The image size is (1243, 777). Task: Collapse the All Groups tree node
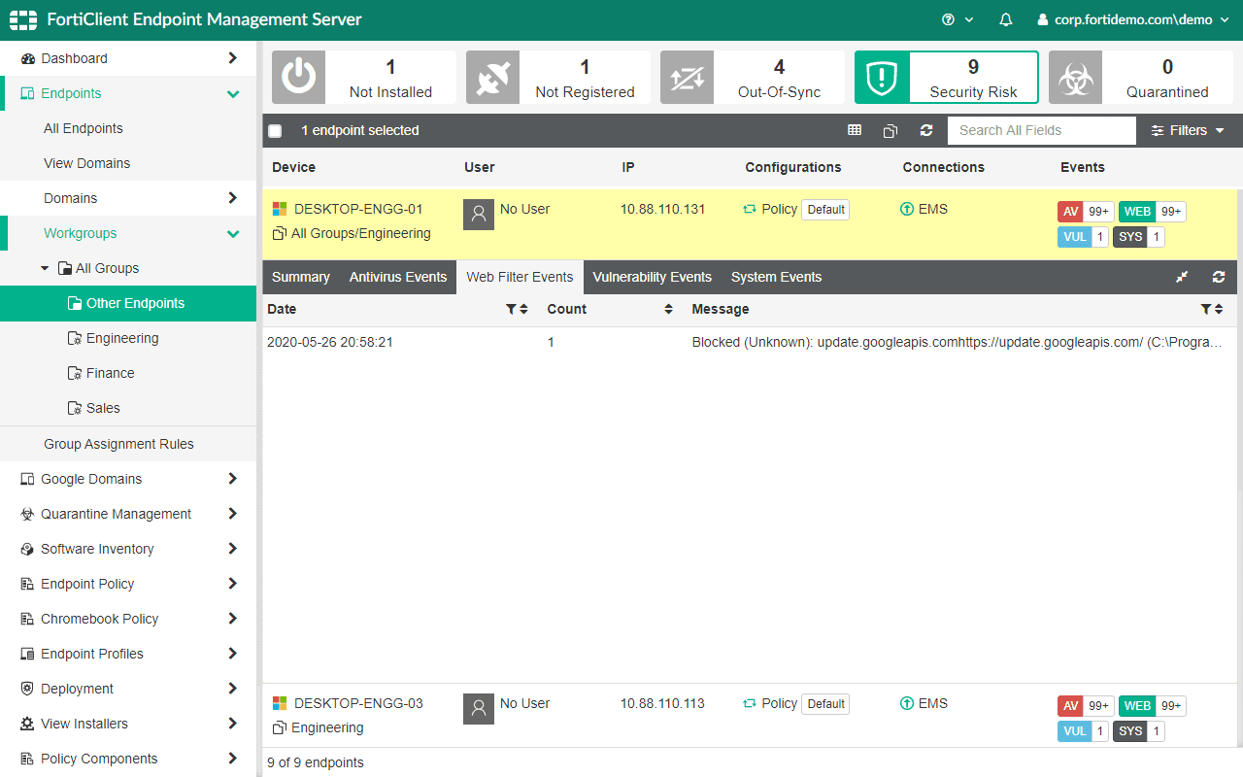45,268
